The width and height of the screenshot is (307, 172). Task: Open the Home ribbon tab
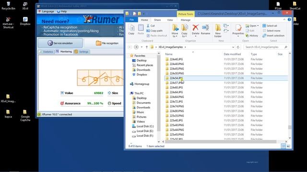click(144, 20)
